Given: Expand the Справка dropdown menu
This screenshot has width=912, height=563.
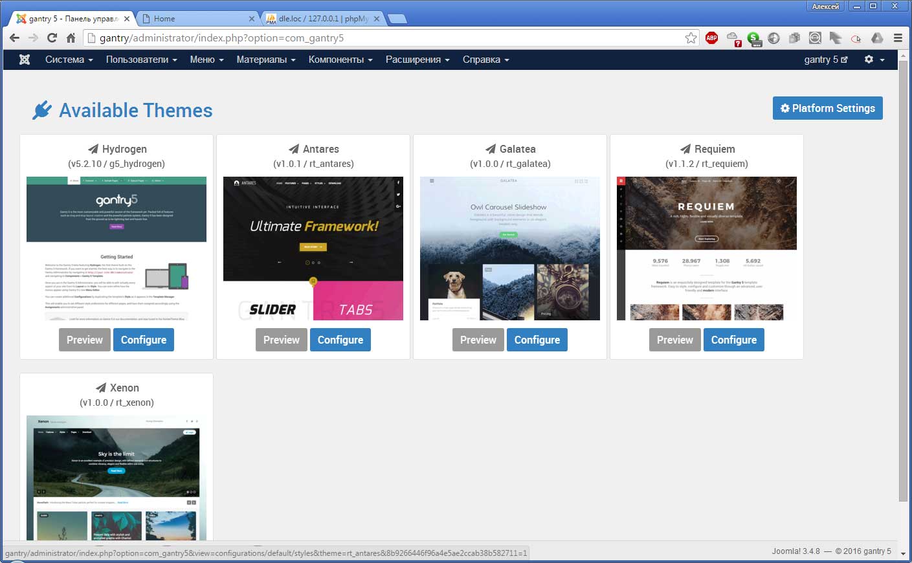Looking at the screenshot, I should coord(486,60).
